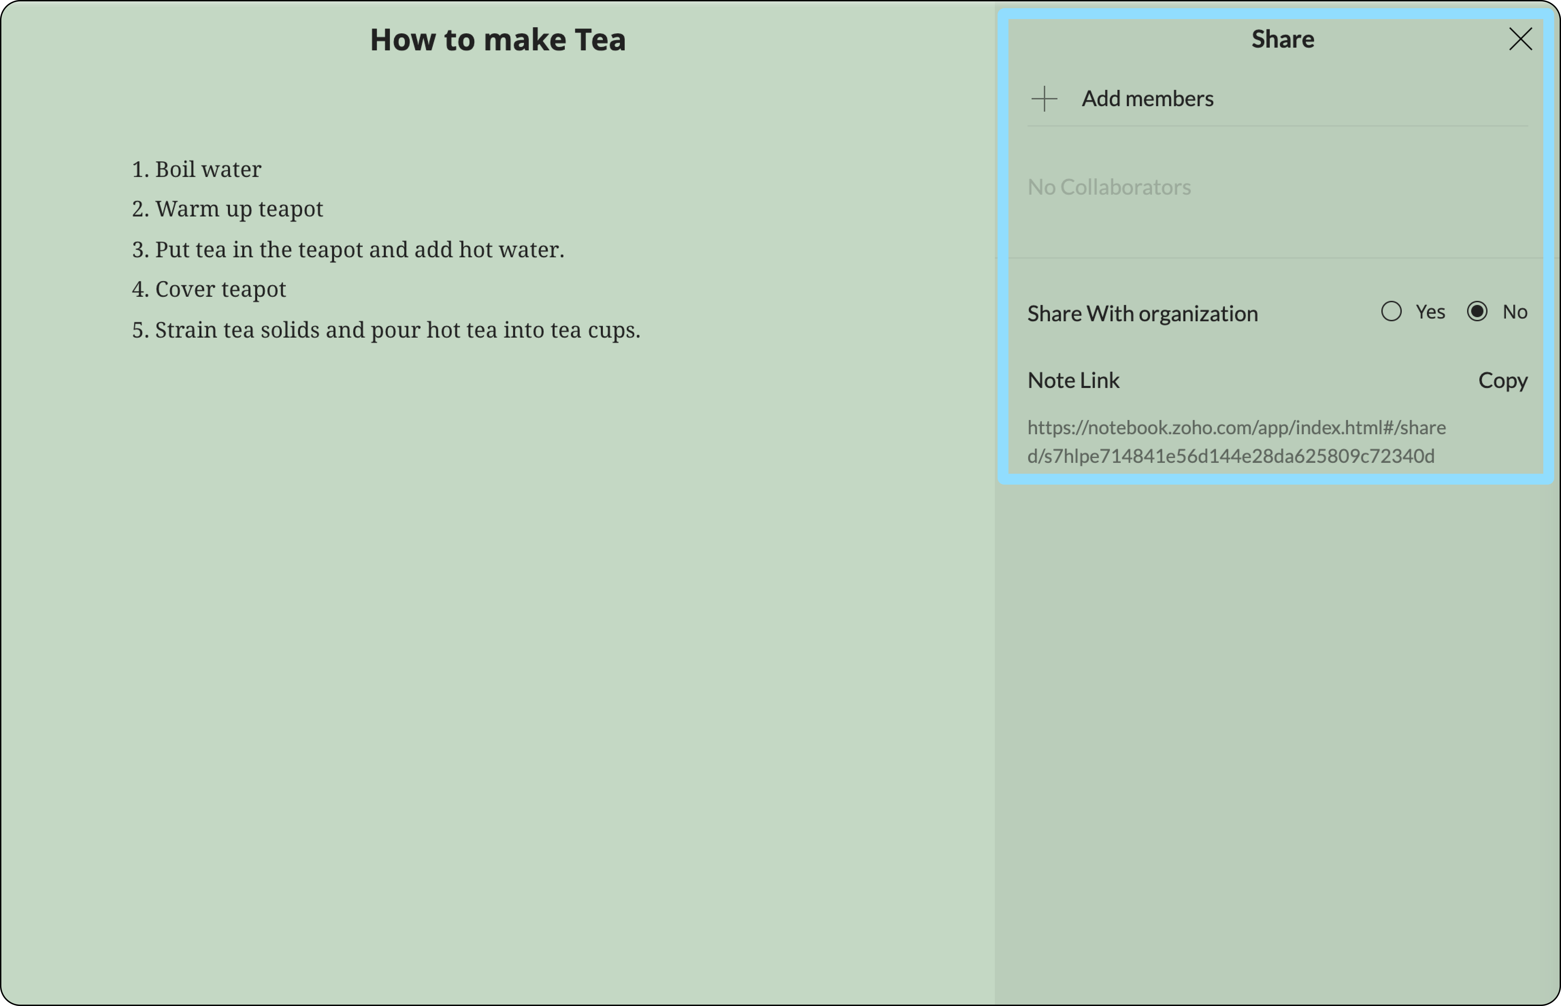
Task: Click the notebook.zoho.com shared note URL
Action: (x=1236, y=442)
